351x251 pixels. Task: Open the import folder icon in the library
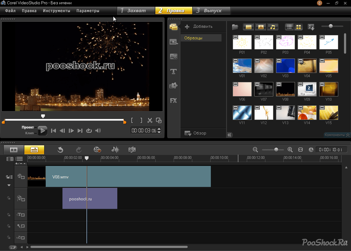[x=235, y=27]
